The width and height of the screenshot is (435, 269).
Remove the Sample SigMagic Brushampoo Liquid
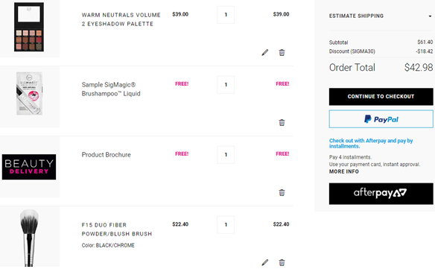tap(282, 122)
